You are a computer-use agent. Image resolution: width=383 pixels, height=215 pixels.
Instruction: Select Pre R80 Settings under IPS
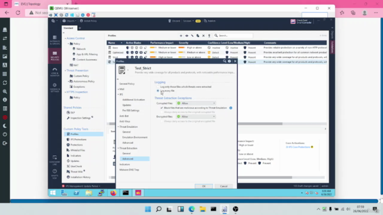click(131, 110)
